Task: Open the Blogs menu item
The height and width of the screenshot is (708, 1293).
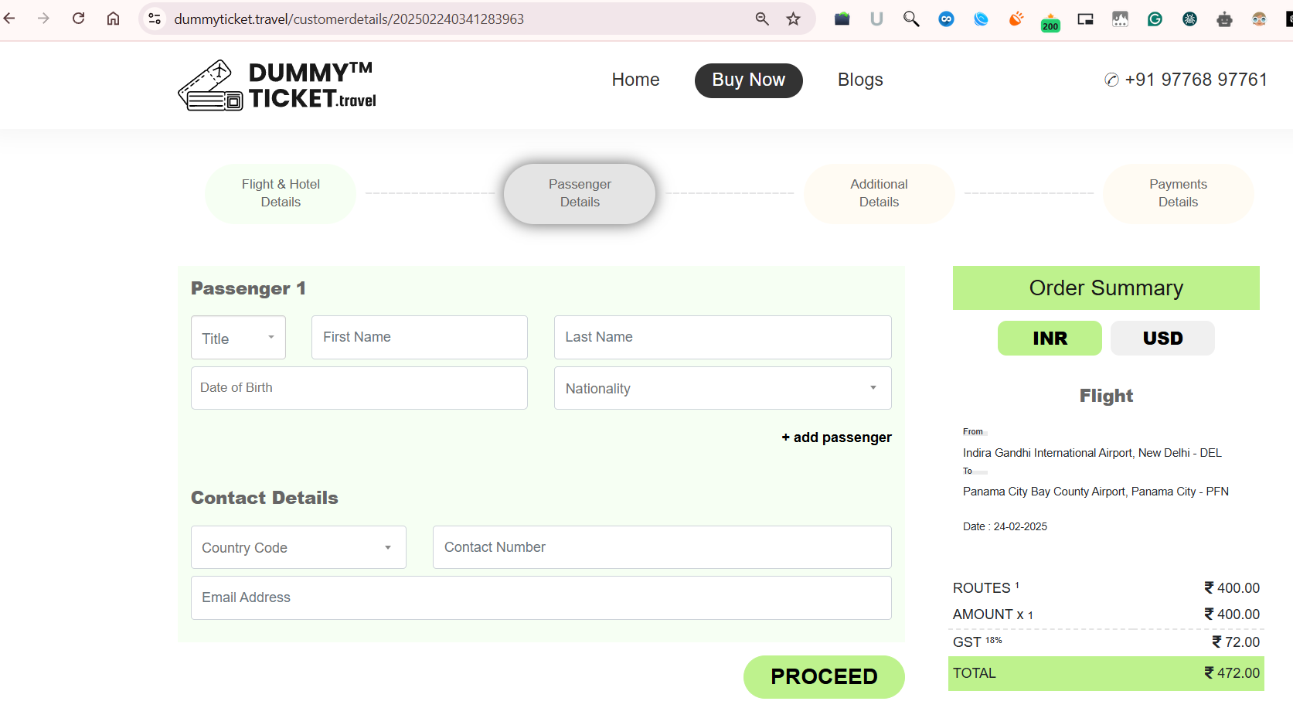Action: 860,80
